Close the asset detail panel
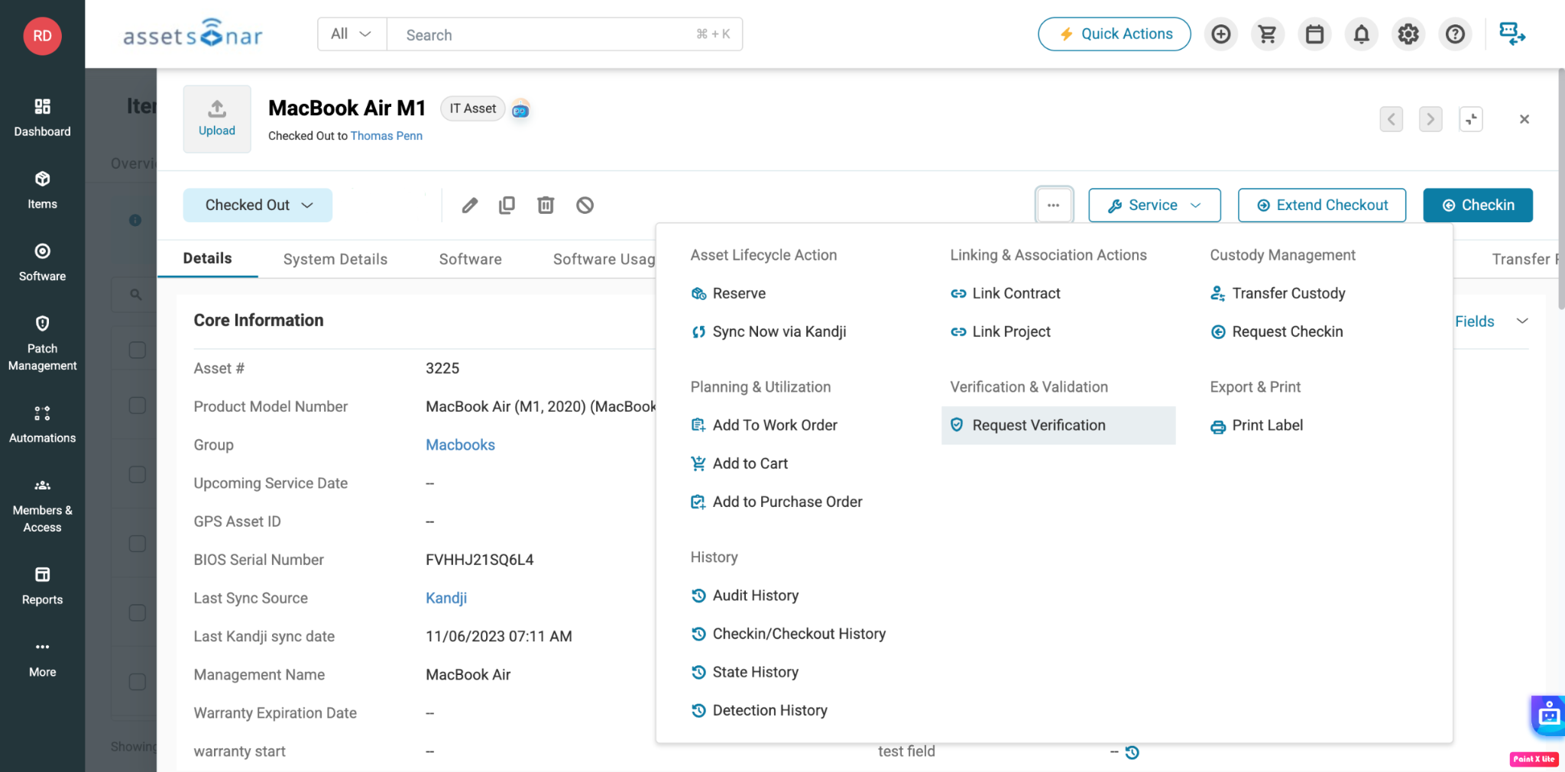The height and width of the screenshot is (772, 1565). click(1524, 119)
